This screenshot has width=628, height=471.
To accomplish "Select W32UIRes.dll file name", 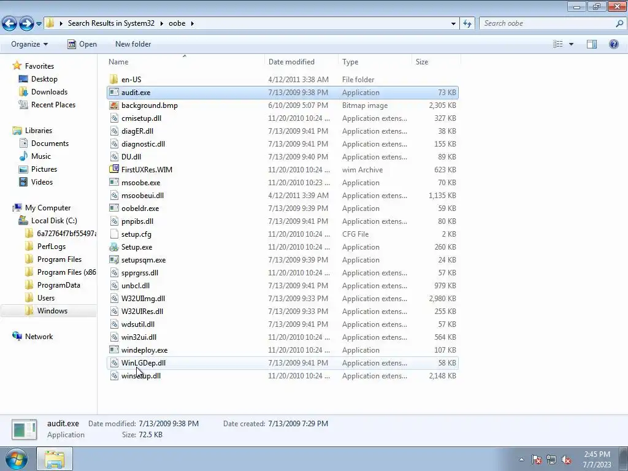I will [x=142, y=311].
